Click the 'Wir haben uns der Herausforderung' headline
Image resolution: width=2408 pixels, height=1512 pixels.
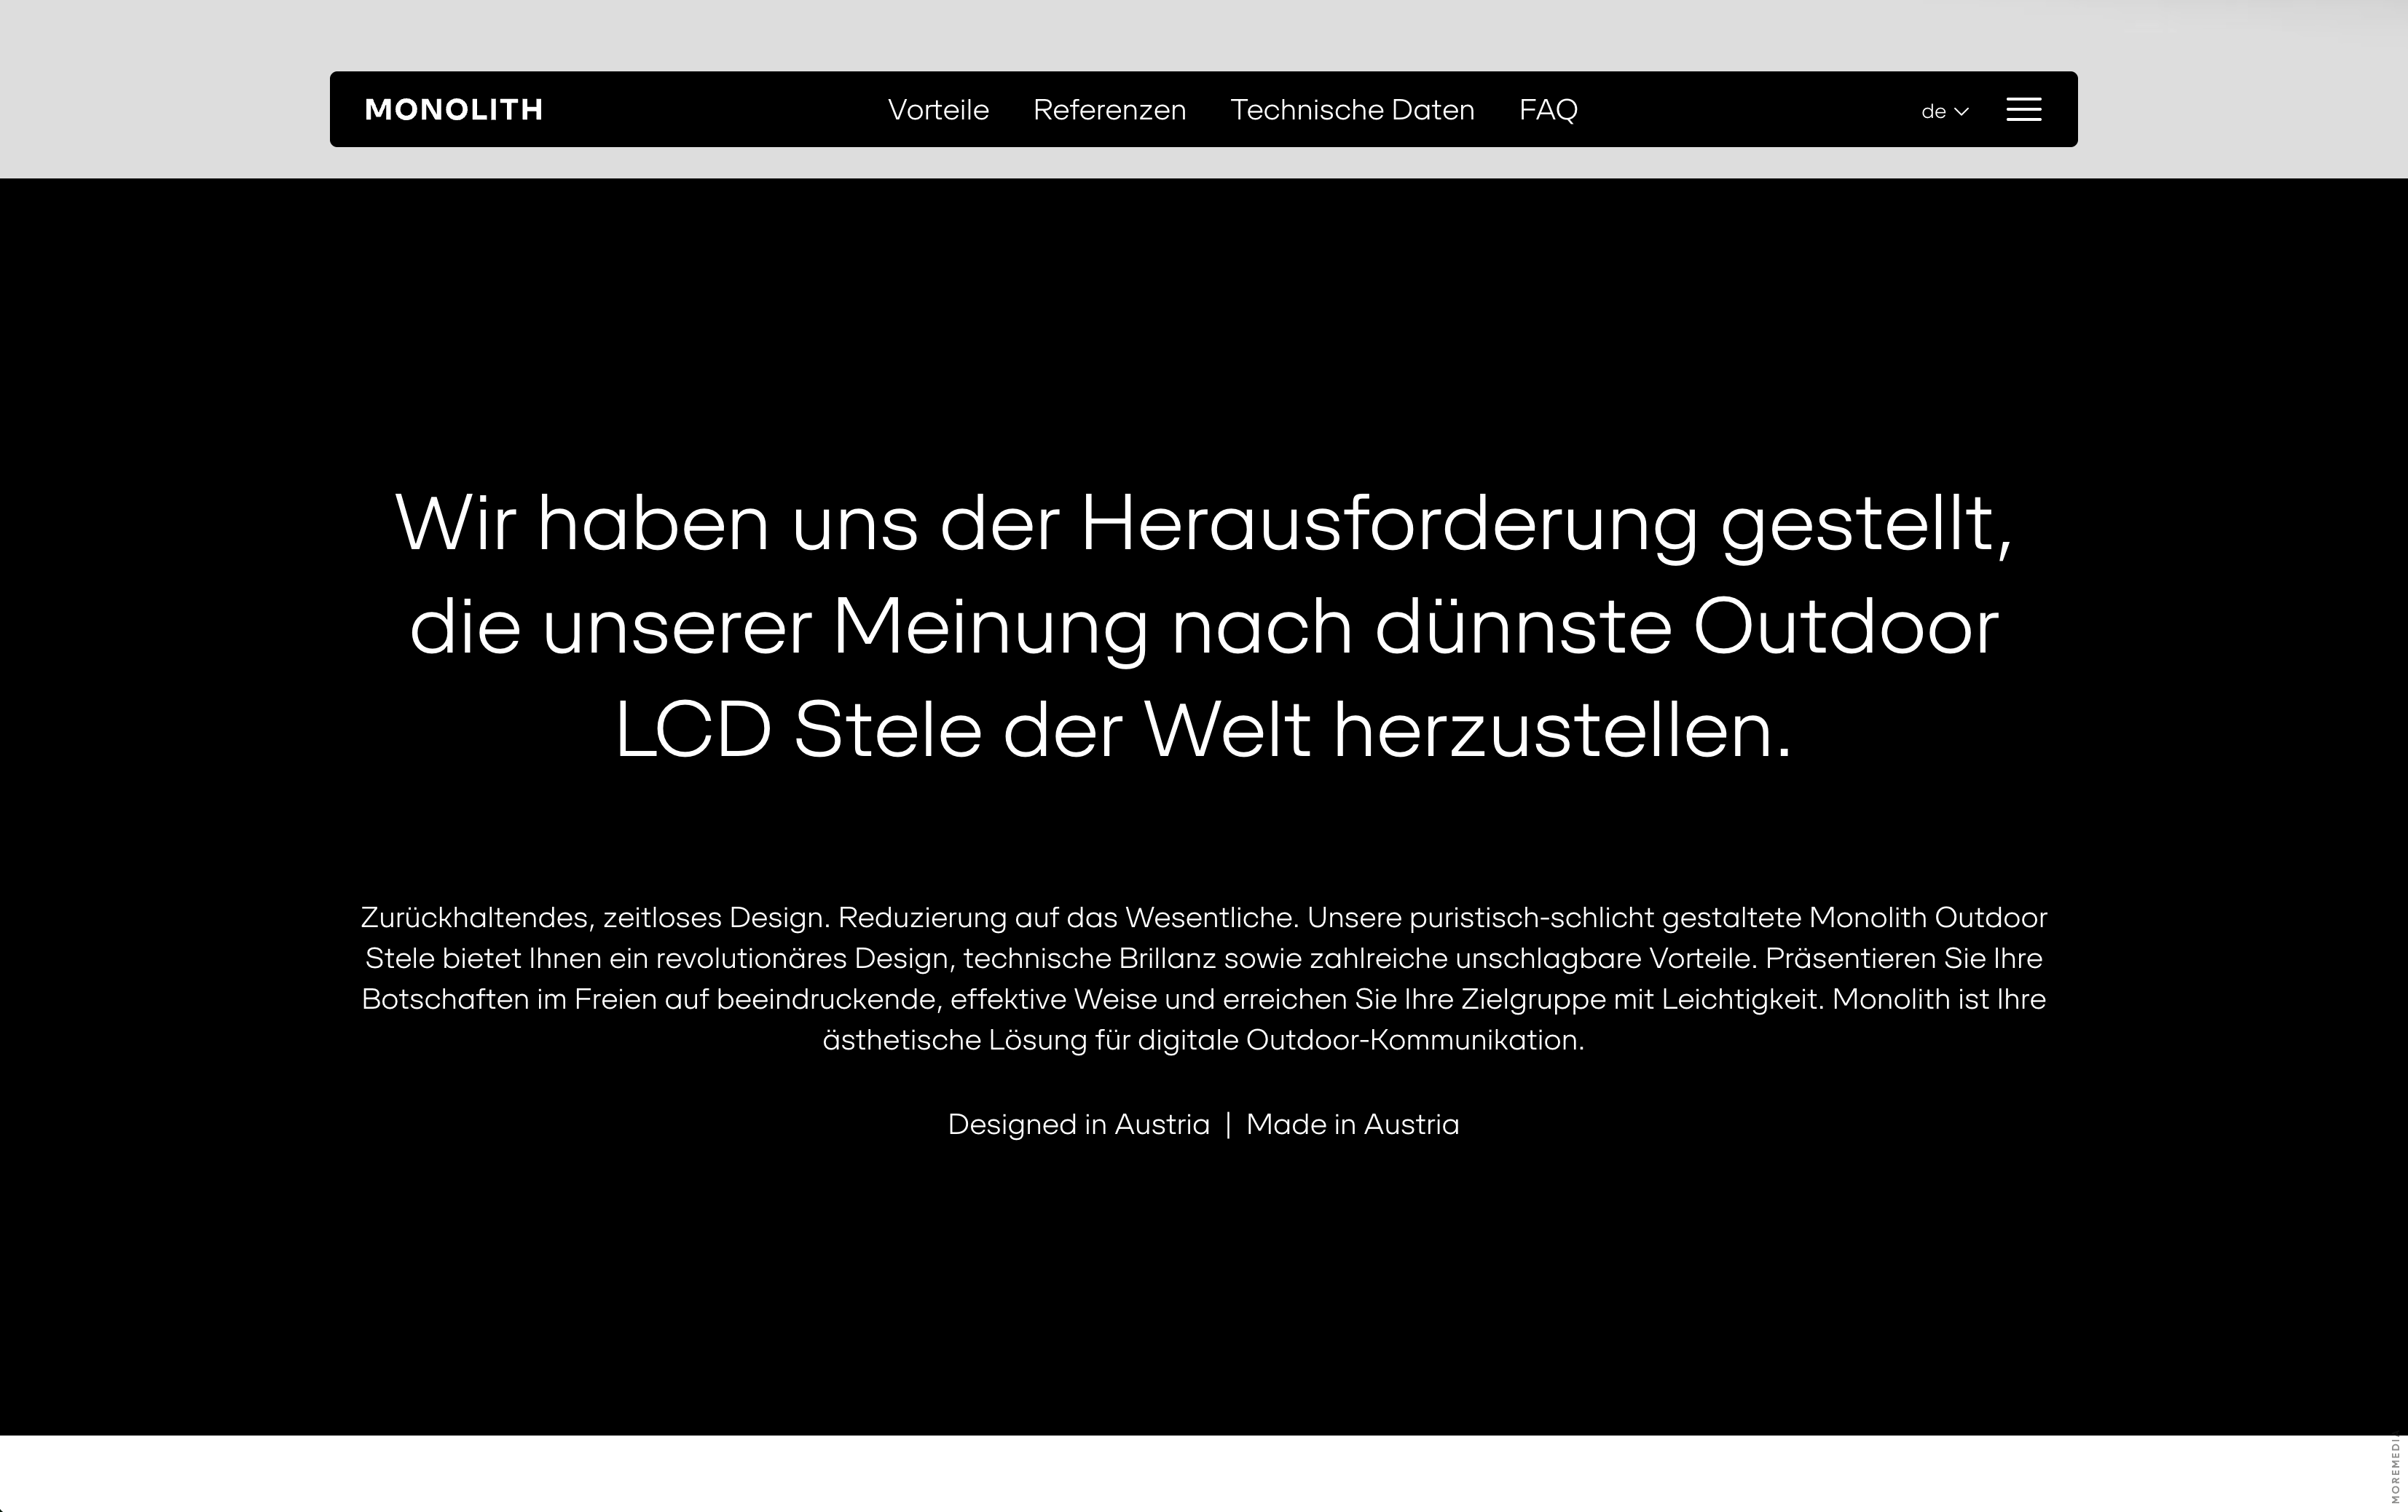1203,523
